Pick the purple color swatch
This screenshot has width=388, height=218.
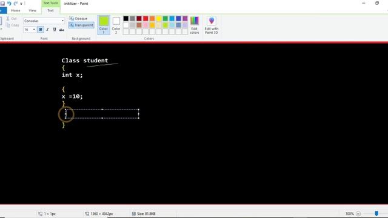(185, 19)
